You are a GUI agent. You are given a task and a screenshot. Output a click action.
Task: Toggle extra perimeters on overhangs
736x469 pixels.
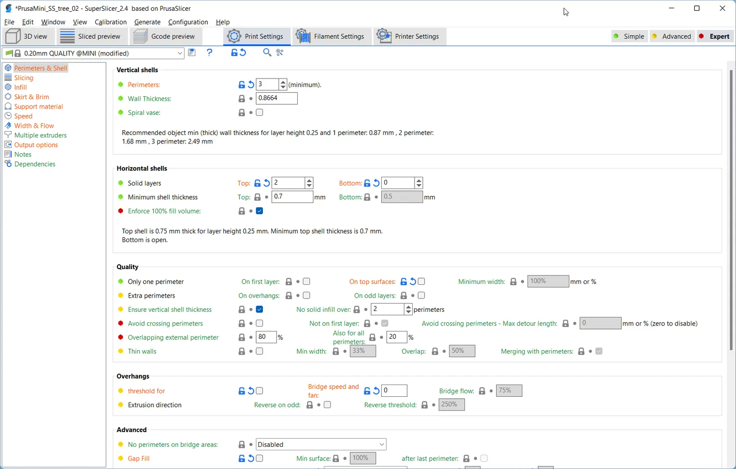tap(307, 296)
